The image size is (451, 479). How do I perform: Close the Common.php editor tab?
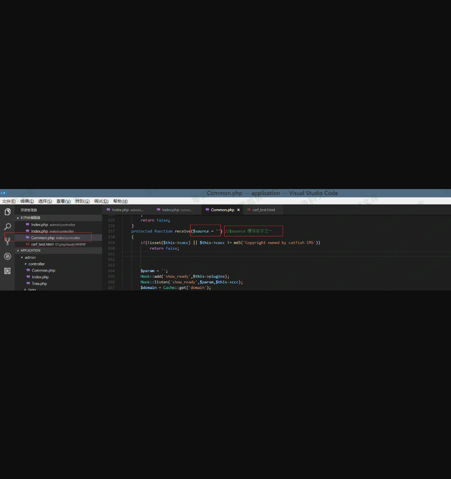tap(239, 210)
